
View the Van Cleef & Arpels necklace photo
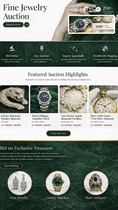pos(73,99)
